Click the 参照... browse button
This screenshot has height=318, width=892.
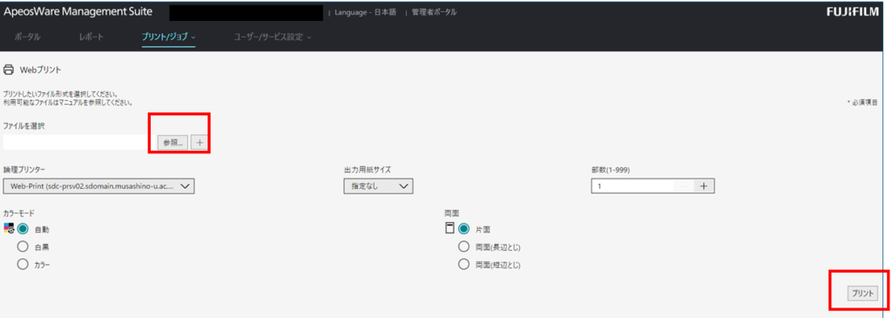tap(173, 143)
